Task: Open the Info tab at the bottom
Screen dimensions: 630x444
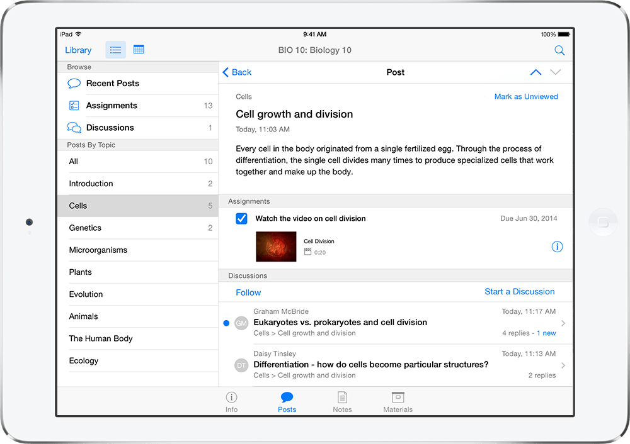Action: (x=231, y=402)
